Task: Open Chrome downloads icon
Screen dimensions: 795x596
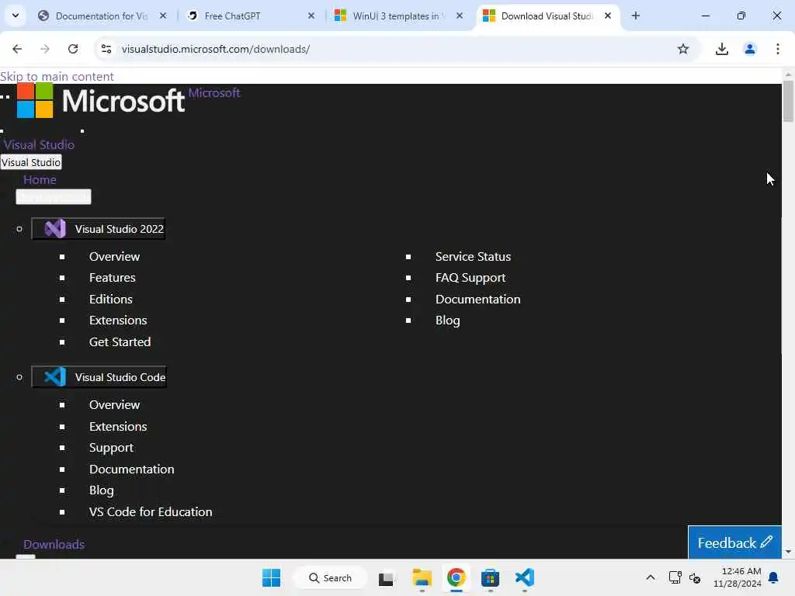Action: coord(721,49)
